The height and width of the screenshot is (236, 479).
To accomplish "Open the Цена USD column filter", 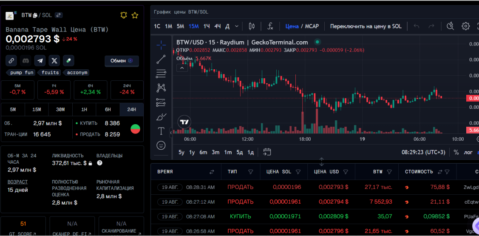I will 346,172.
